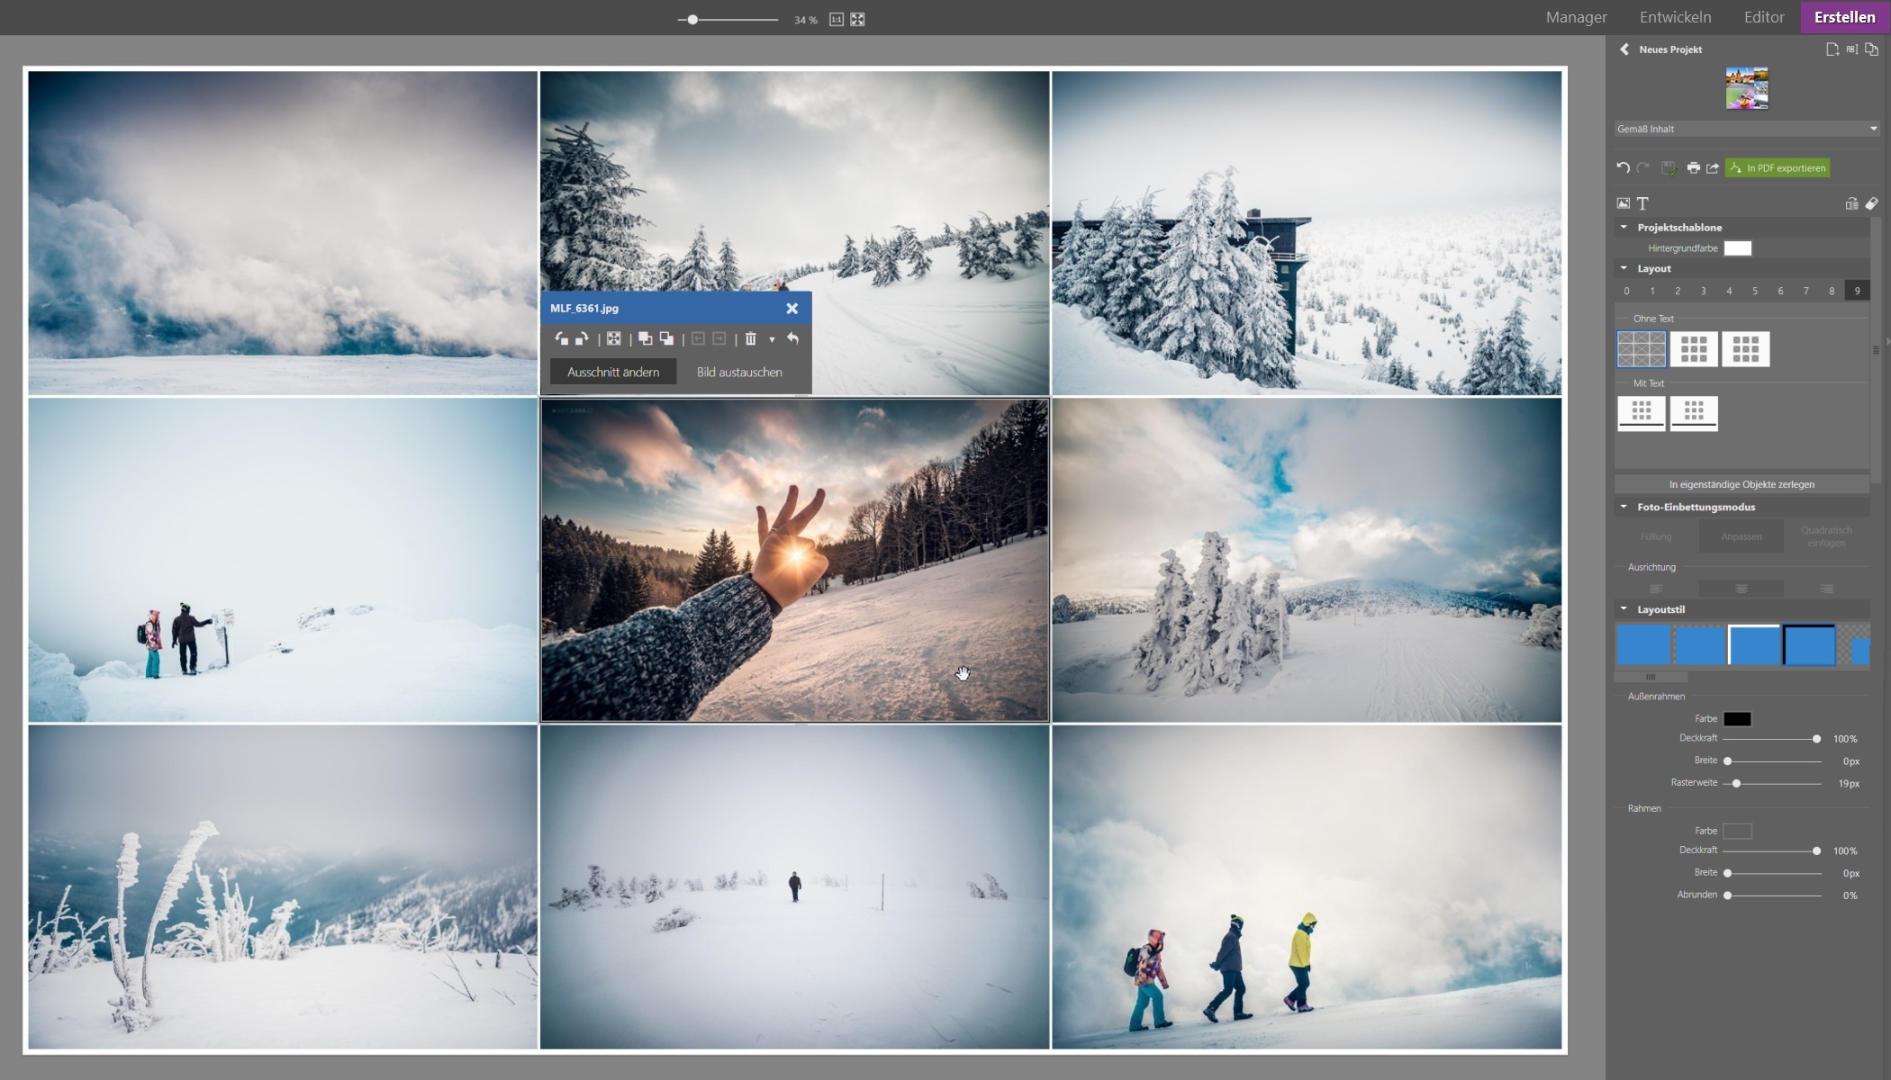Click the Hintergrundfarbe white color swatch

point(1737,248)
